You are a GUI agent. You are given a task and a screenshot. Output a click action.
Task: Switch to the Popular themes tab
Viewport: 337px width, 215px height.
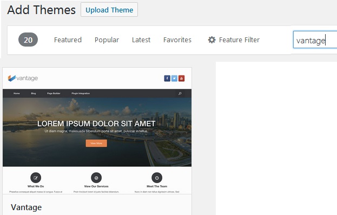tap(107, 40)
